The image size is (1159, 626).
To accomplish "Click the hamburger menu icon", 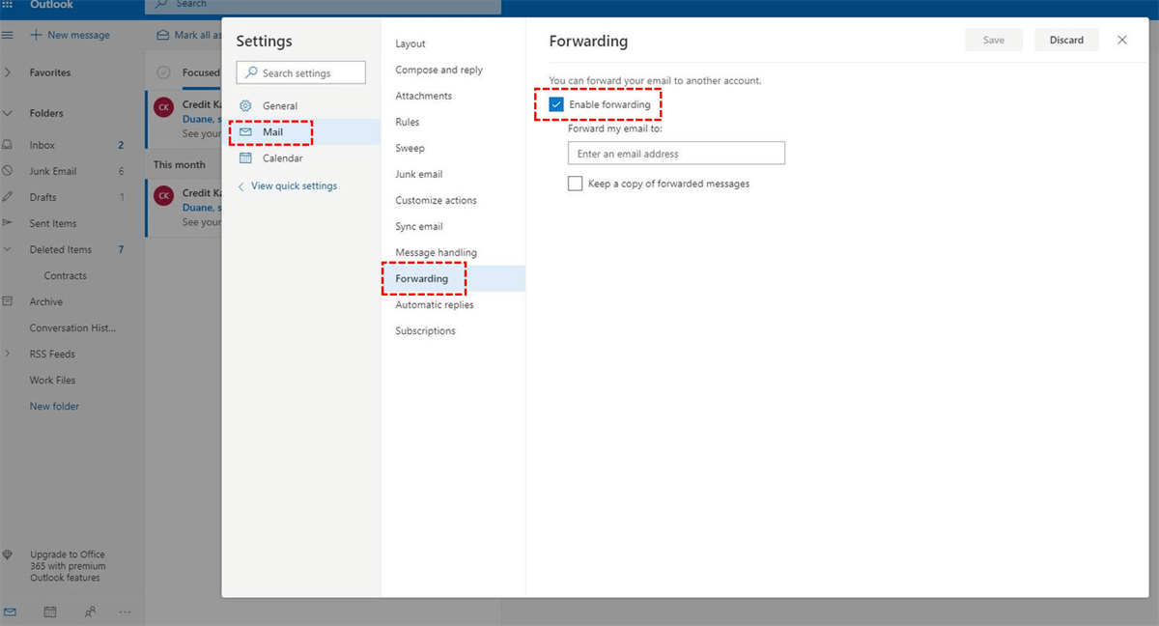I will (8, 35).
